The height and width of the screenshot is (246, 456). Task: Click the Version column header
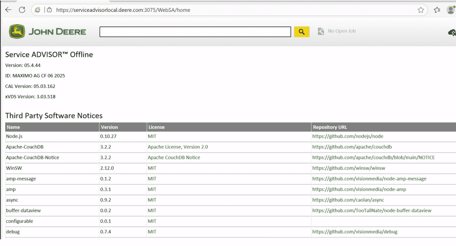click(109, 127)
